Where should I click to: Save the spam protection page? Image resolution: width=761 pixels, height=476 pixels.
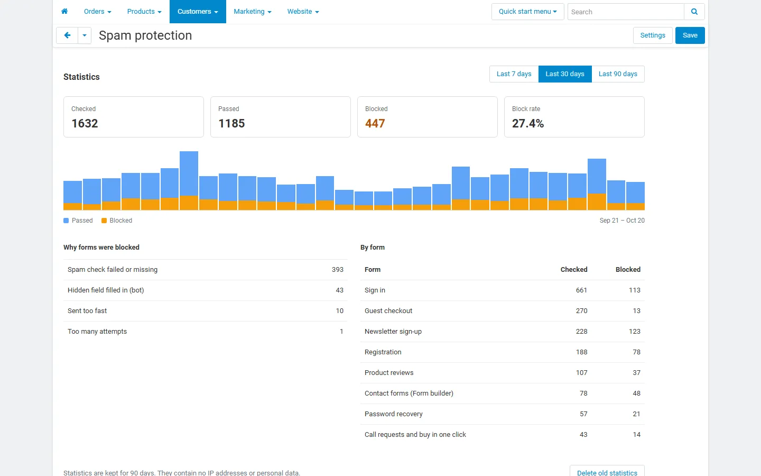690,35
